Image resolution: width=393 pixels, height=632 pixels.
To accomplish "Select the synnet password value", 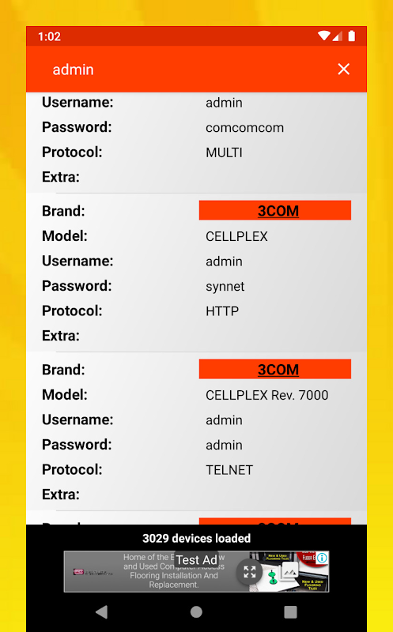I will pos(225,287).
